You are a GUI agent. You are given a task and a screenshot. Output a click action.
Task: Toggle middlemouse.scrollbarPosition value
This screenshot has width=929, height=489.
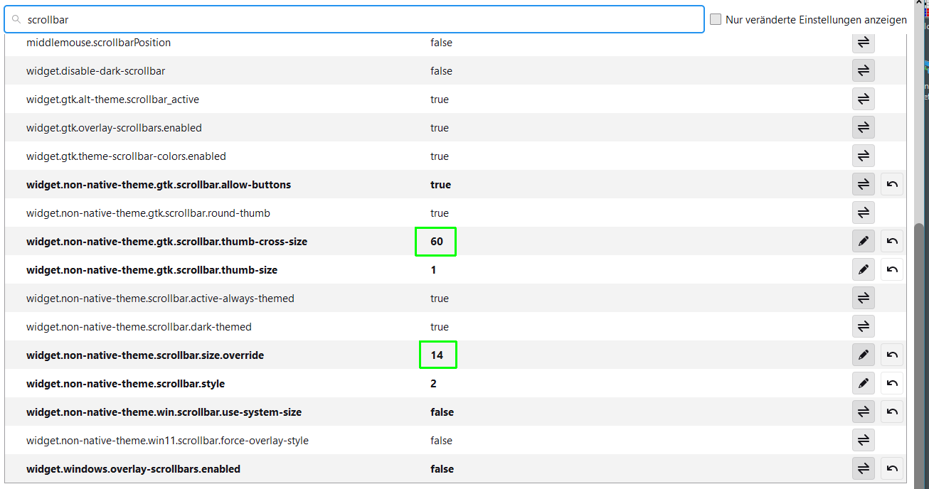point(864,43)
